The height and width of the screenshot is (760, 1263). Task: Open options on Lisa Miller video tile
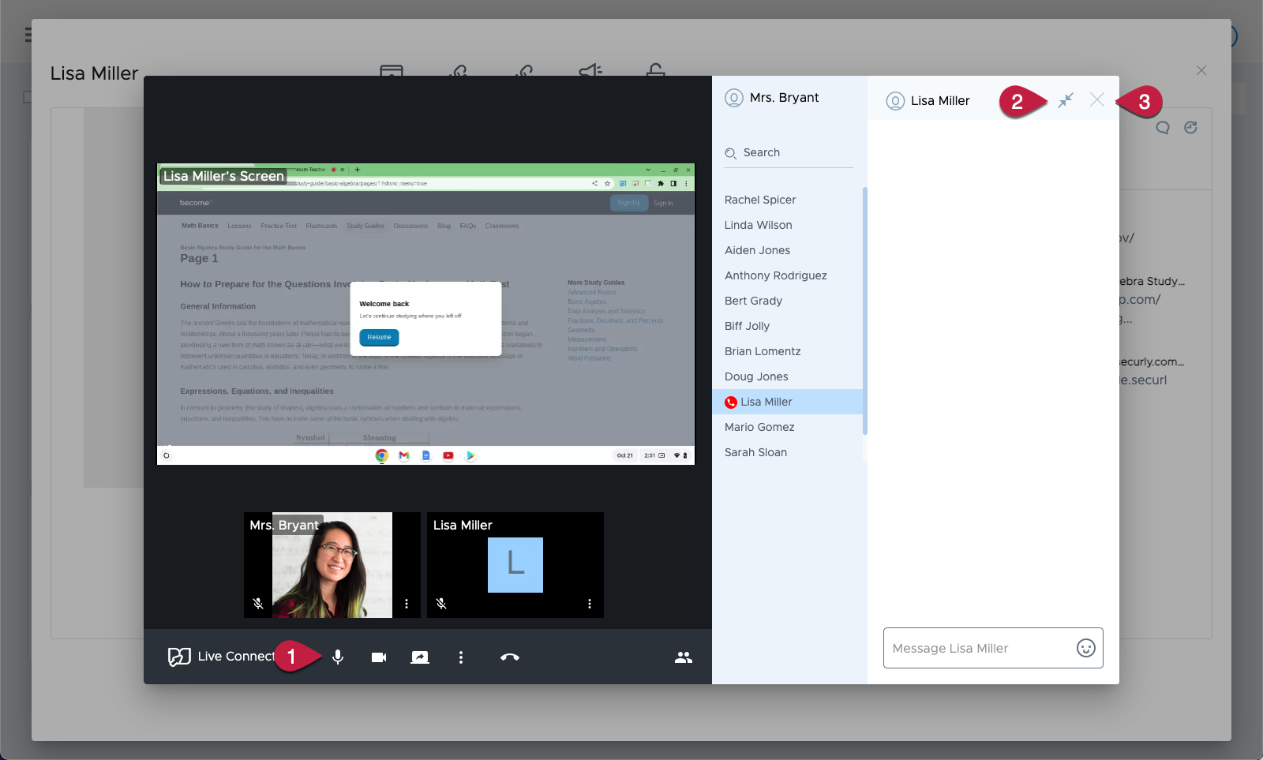pyautogui.click(x=590, y=604)
